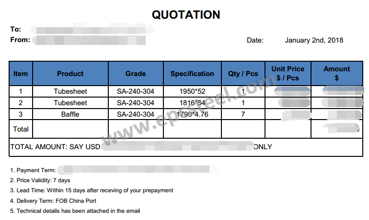Viewport: 369px width, 220px height.
Task: Select the Qty / Pcs header cell
Action: (243, 74)
